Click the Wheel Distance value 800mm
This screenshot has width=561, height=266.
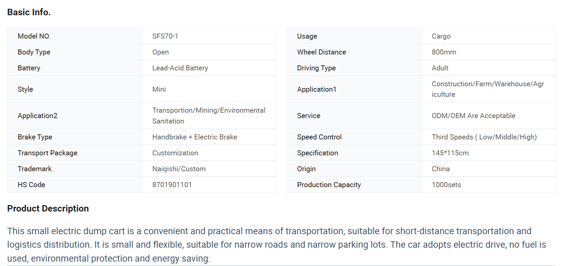pos(444,52)
